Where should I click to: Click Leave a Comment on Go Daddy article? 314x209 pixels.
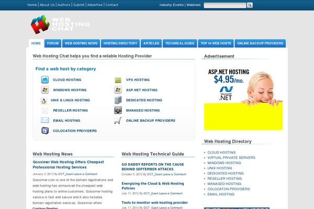tap(174, 174)
